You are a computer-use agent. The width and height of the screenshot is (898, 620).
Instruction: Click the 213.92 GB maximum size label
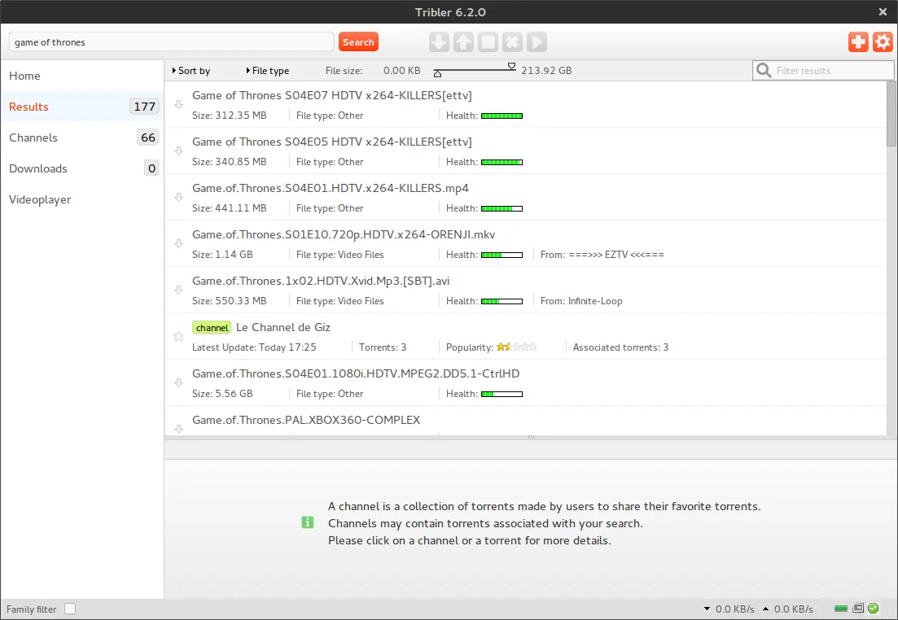[x=546, y=71]
